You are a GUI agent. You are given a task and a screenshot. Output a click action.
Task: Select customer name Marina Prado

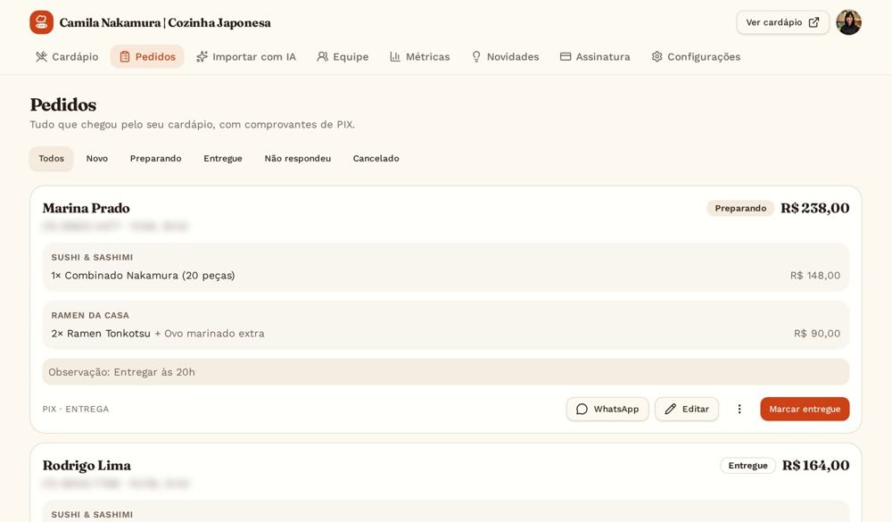tap(86, 208)
